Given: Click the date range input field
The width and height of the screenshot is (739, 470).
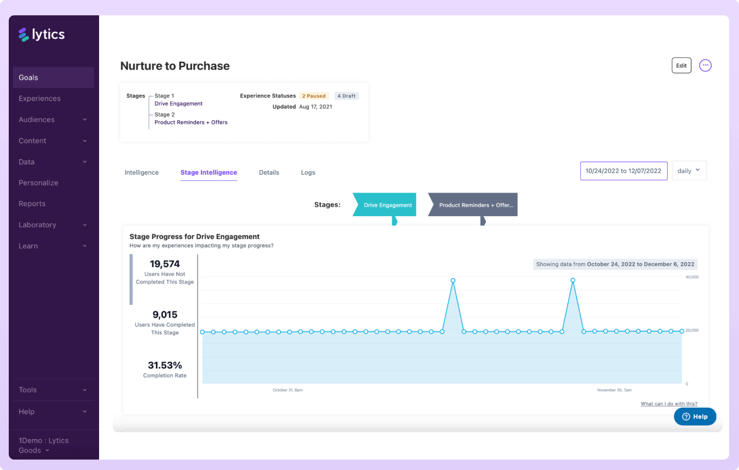Looking at the screenshot, I should (x=623, y=171).
